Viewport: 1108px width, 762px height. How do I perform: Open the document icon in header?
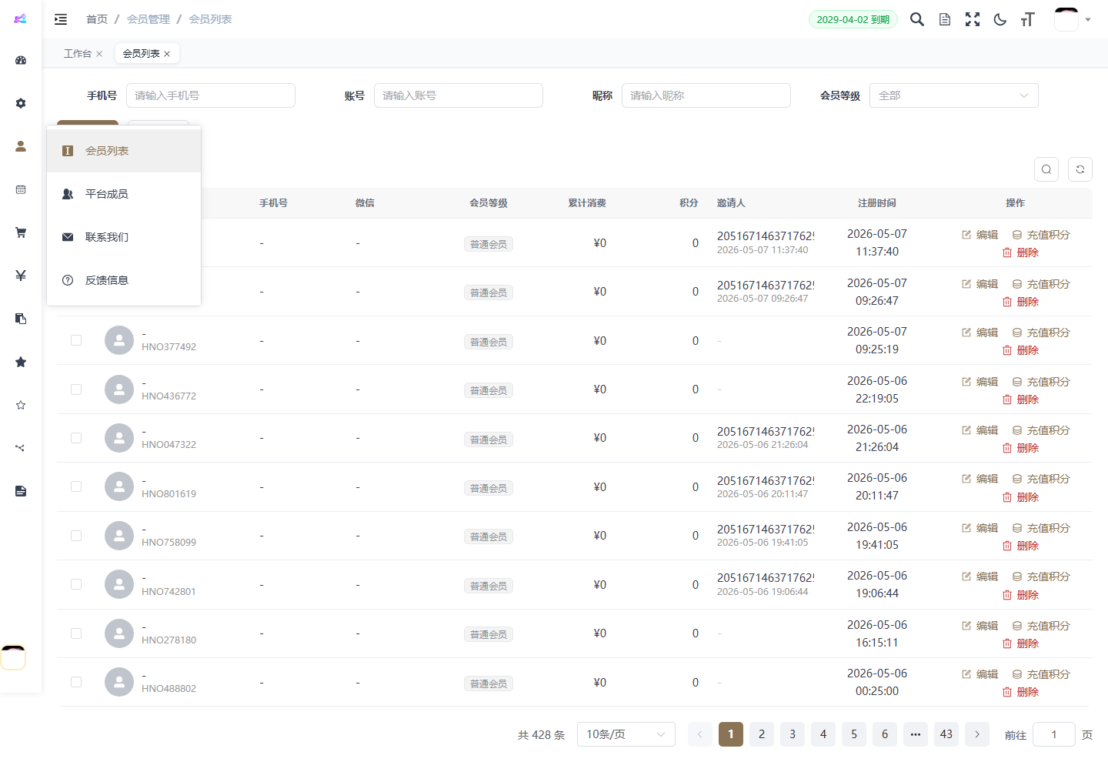pos(945,19)
